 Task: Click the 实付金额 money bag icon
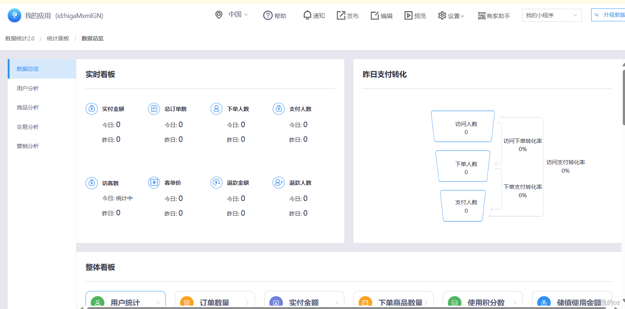91,109
